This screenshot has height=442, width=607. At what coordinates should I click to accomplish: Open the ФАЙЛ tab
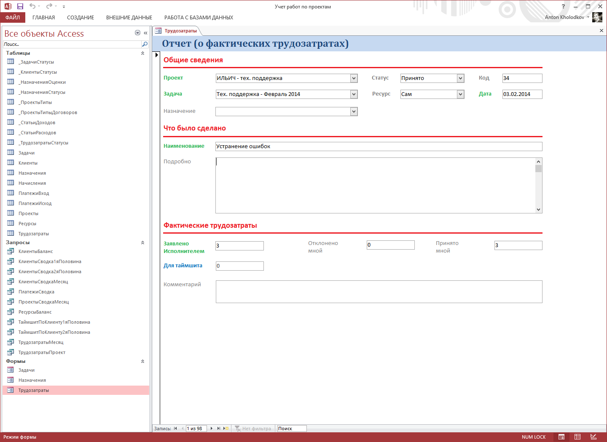(x=13, y=17)
